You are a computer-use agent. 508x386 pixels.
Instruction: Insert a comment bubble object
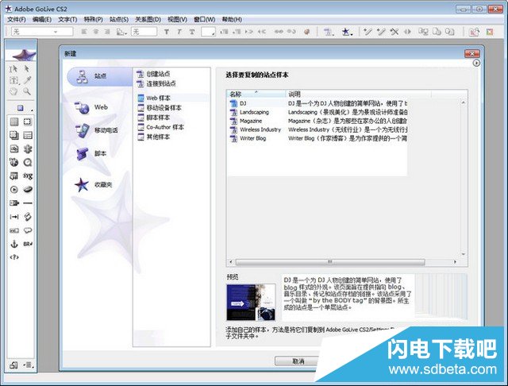(x=28, y=230)
